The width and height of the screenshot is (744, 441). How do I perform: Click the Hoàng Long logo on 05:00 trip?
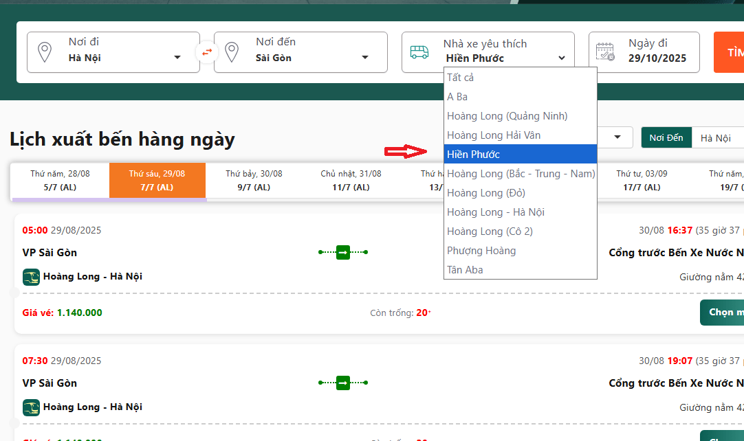(31, 277)
